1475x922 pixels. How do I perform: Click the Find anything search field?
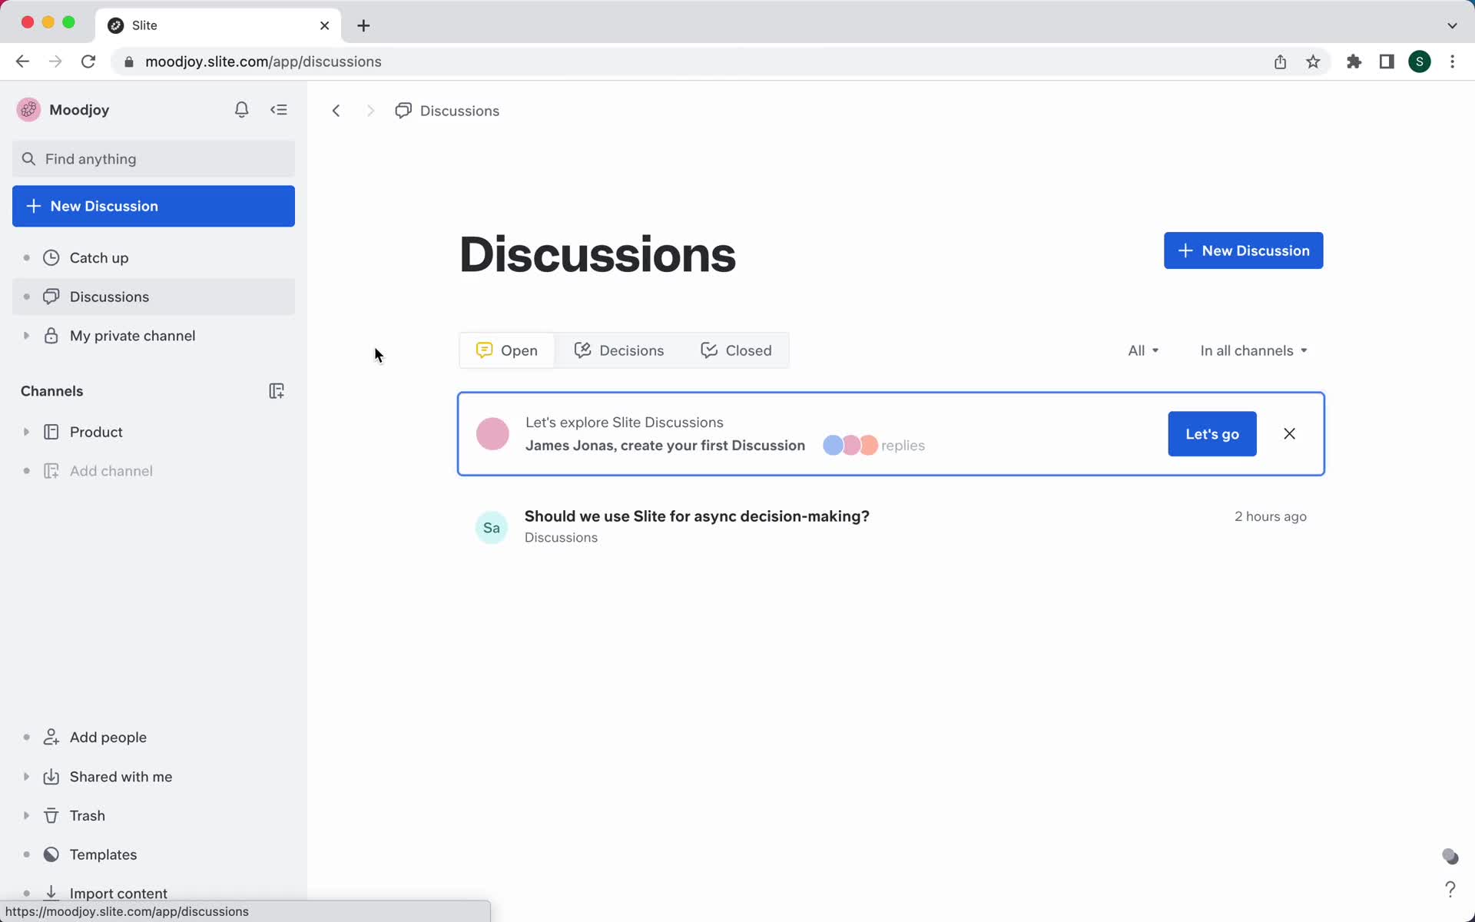tap(154, 158)
